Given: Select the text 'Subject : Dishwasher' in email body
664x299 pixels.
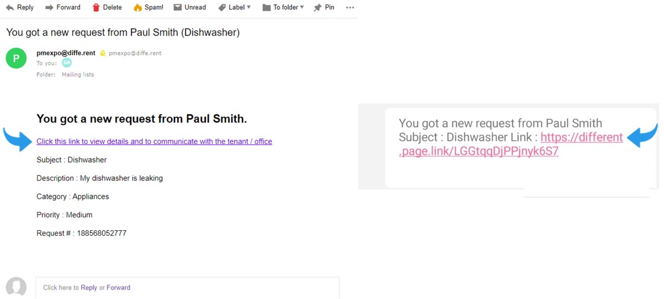Looking at the screenshot, I should pyautogui.click(x=72, y=160).
